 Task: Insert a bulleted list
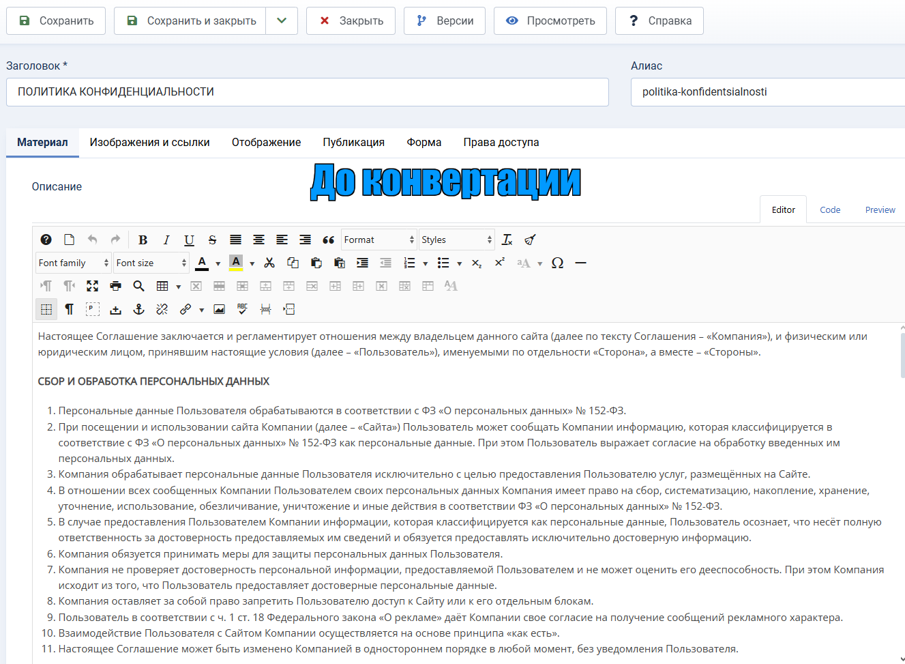coord(443,263)
